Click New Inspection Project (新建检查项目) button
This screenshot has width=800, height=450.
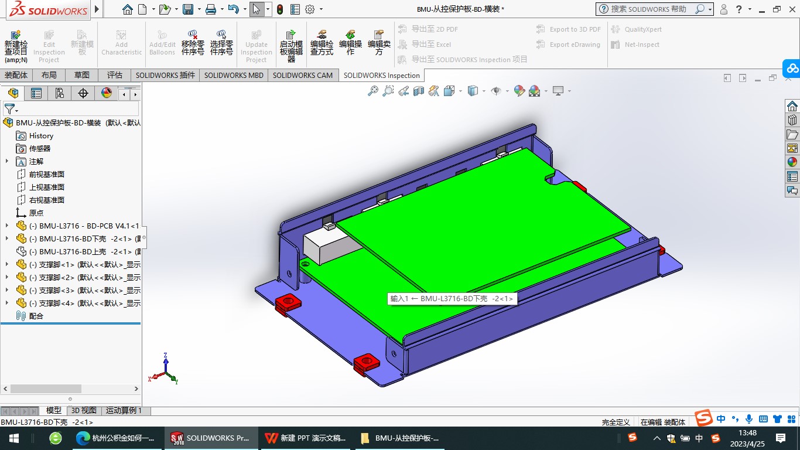point(16,46)
